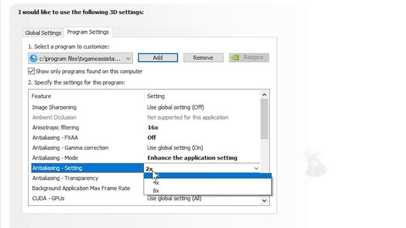Click Enhance the application setting value
Image resolution: width=406 pixels, height=228 pixels.
click(192, 158)
